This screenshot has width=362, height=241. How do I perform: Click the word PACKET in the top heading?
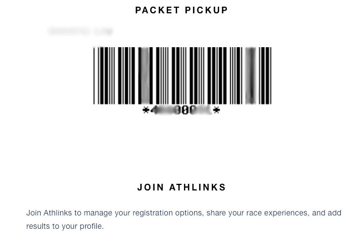[x=158, y=10]
